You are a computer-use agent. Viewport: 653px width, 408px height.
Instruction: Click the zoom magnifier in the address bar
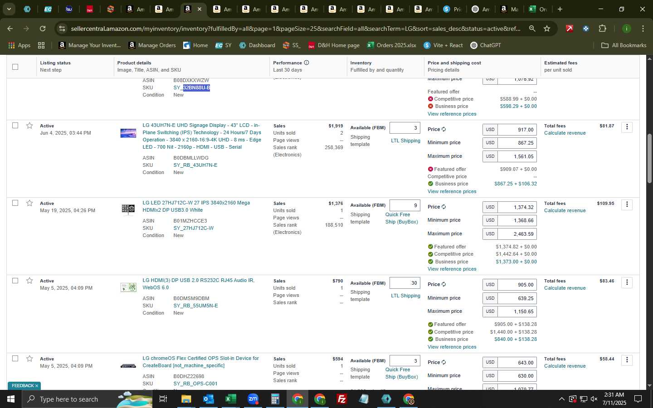532,29
